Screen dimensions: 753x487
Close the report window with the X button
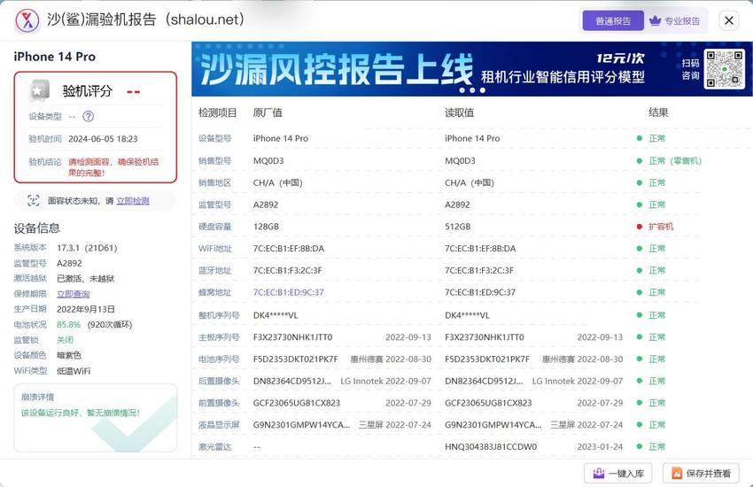point(728,20)
